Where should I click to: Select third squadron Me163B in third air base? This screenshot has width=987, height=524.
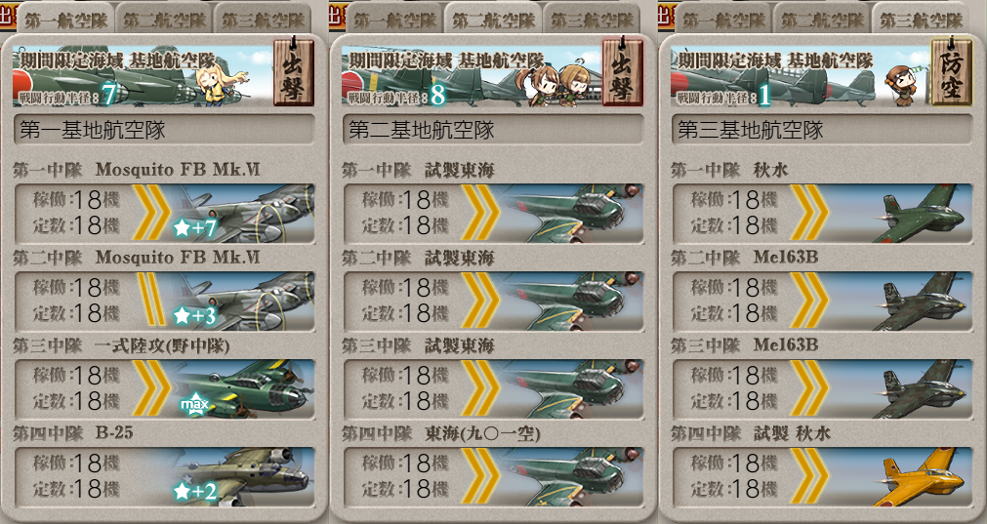pyautogui.click(x=822, y=388)
